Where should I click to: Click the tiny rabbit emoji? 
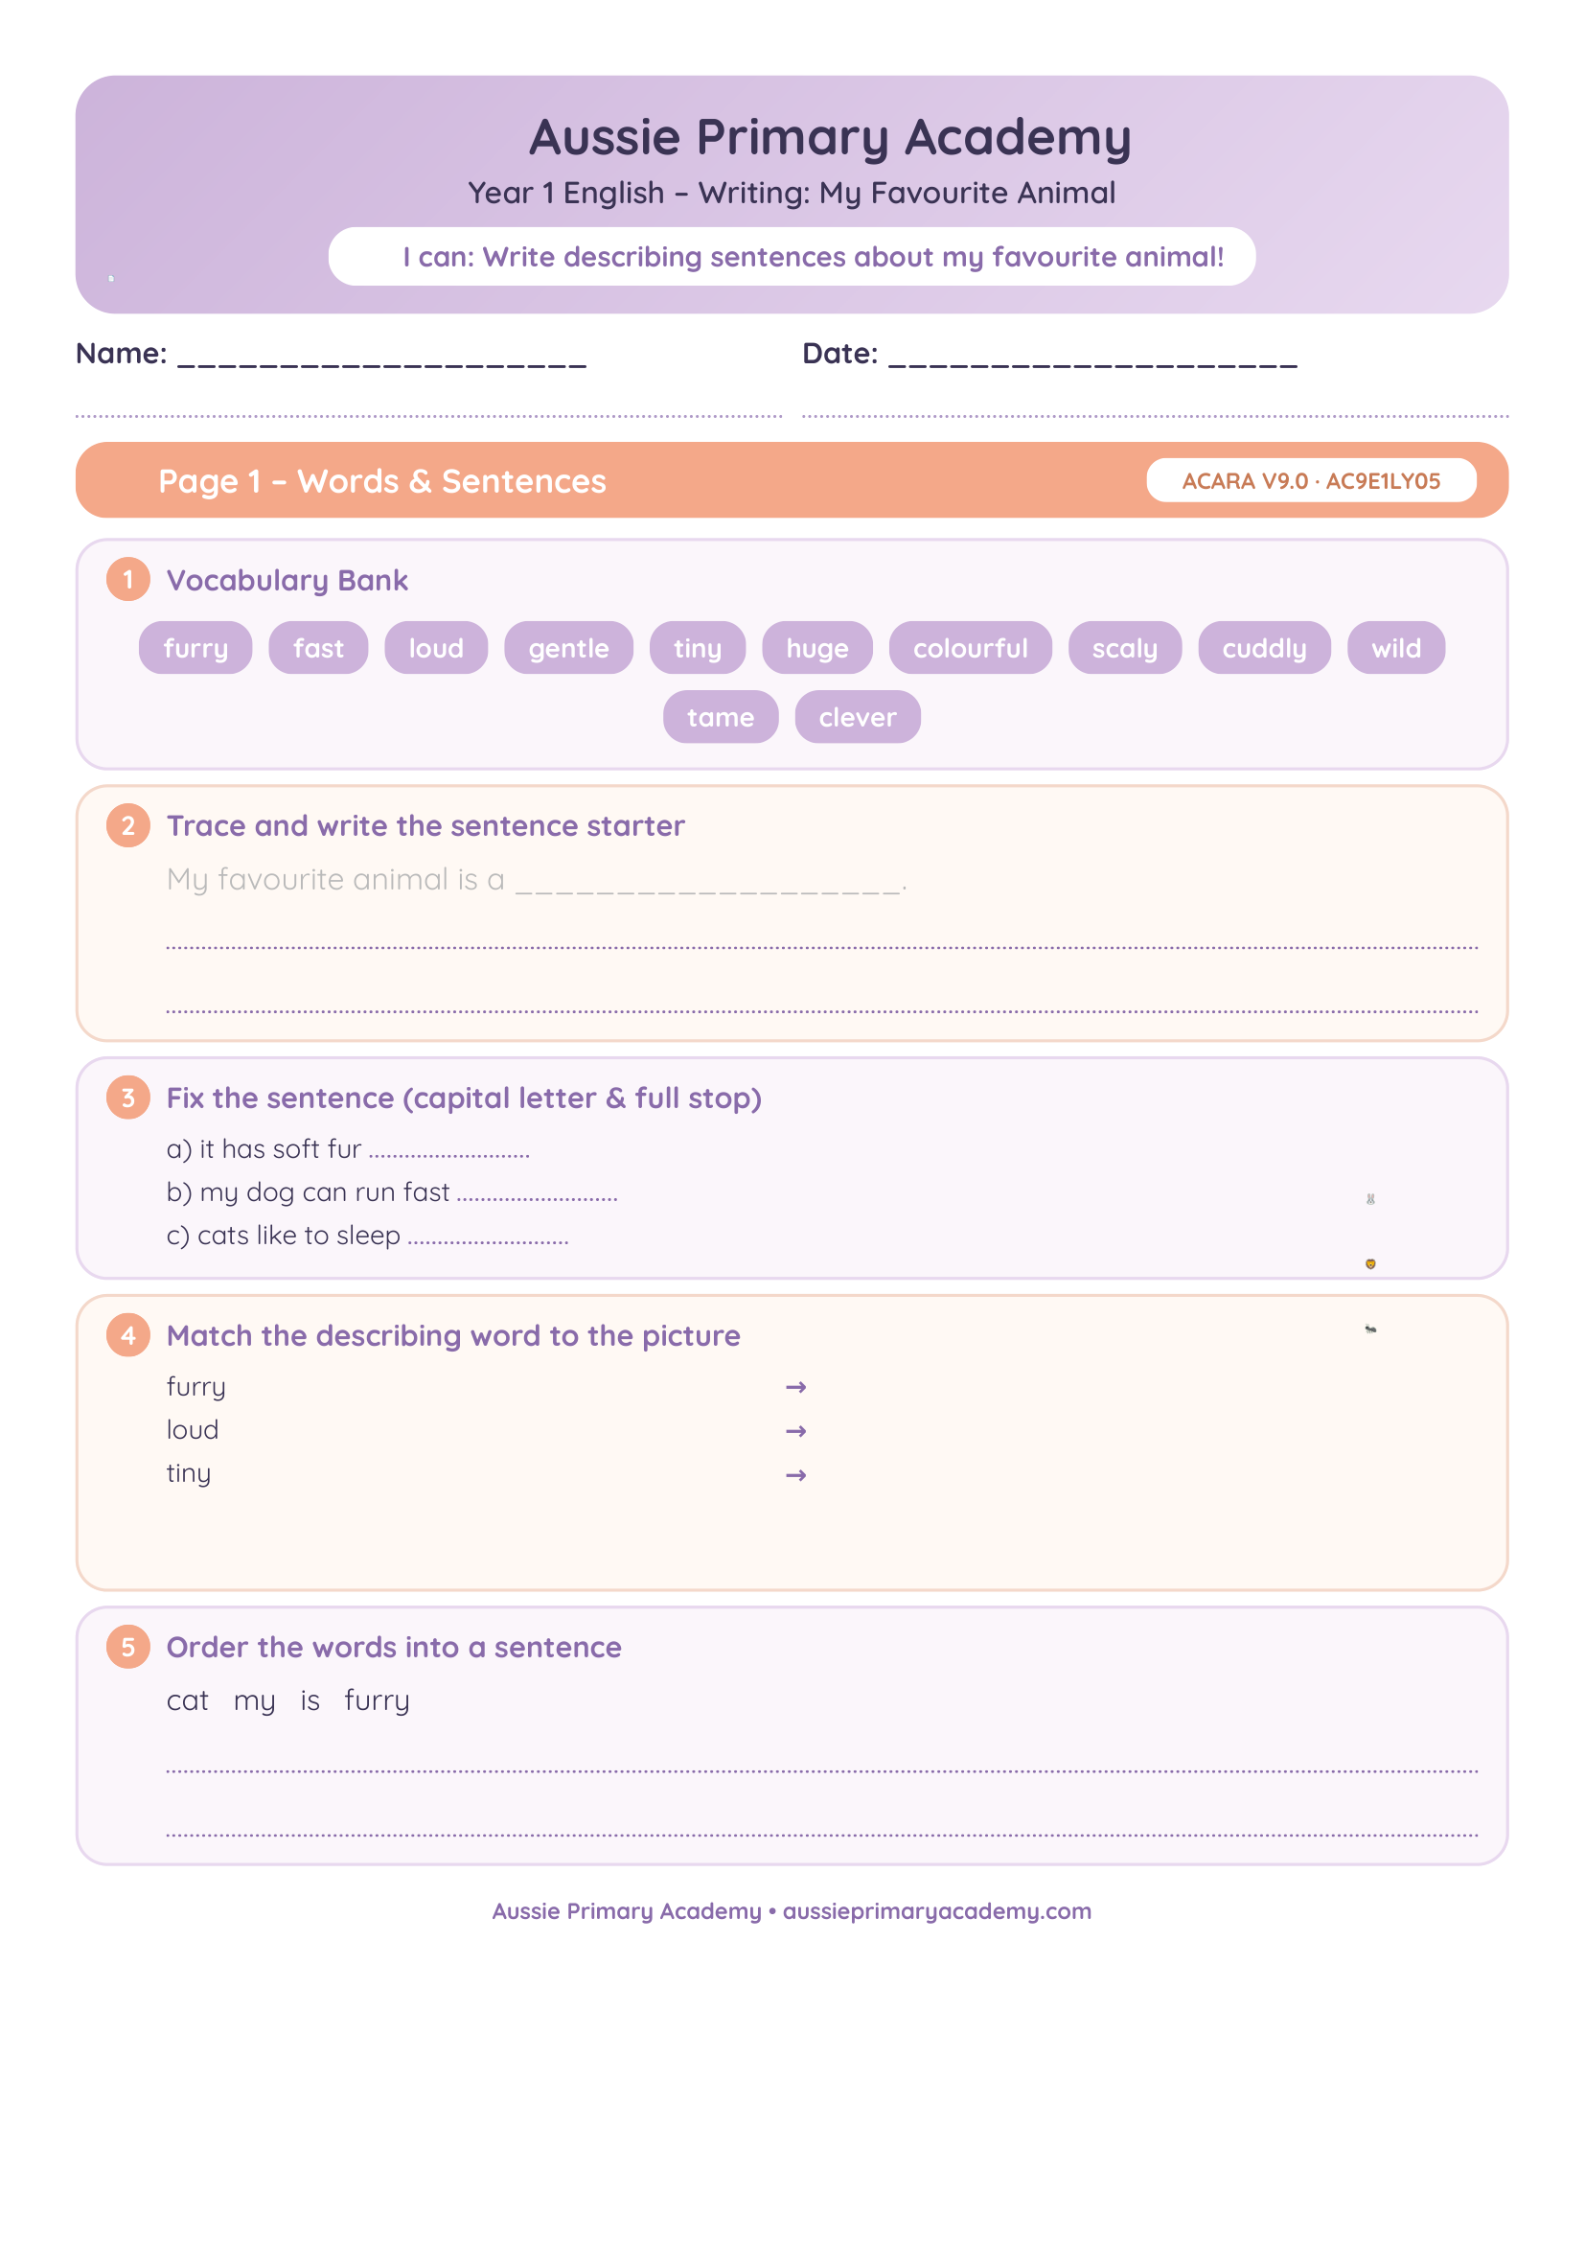pyautogui.click(x=1370, y=1199)
